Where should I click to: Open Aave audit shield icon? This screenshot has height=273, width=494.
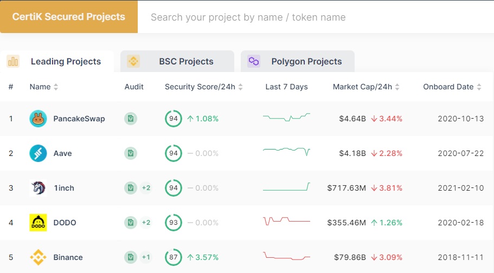[131, 153]
